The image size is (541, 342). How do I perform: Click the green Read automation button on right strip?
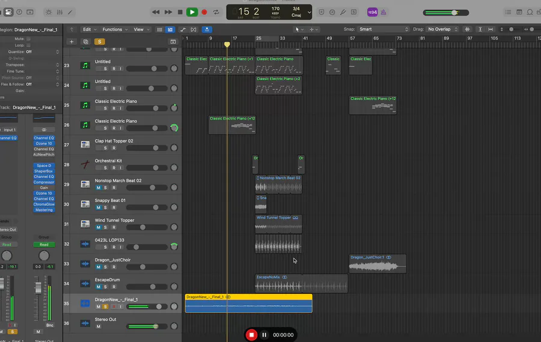point(44,245)
